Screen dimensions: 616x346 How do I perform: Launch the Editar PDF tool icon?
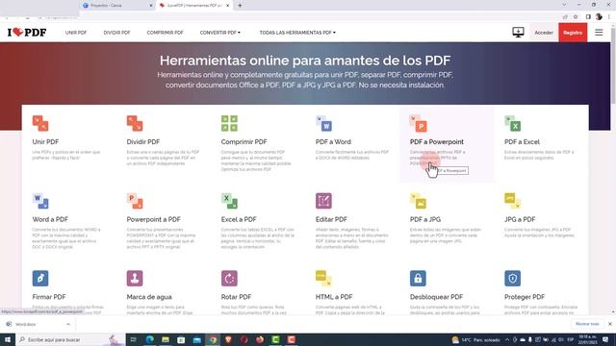coord(323,201)
